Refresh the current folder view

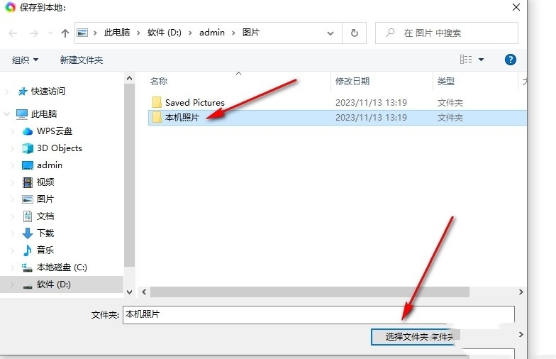click(355, 33)
